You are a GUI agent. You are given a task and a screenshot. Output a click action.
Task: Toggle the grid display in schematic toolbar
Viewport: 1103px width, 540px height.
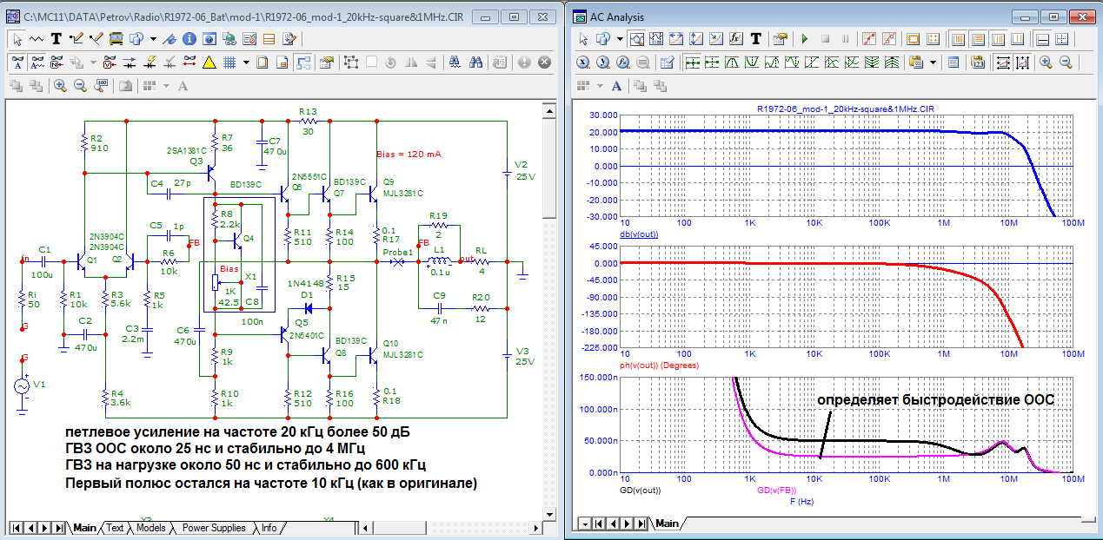pos(229,63)
